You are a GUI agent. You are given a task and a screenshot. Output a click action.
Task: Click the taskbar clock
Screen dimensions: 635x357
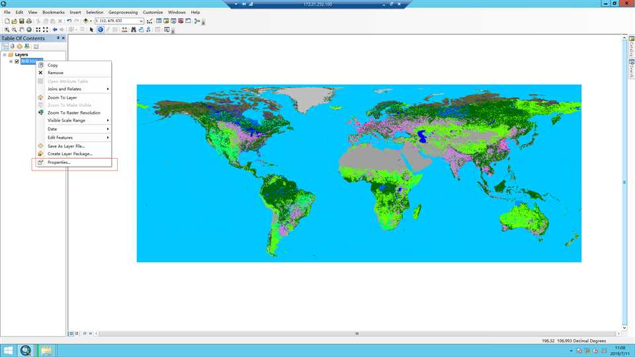point(620,350)
